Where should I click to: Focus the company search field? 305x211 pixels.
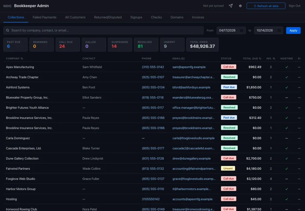[x=103, y=30]
